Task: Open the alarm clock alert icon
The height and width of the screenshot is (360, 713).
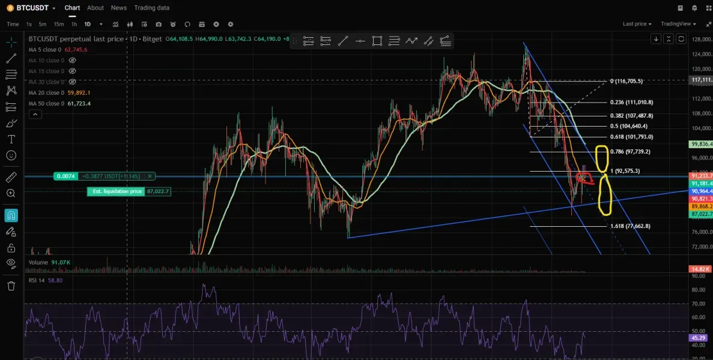Action: [173, 24]
